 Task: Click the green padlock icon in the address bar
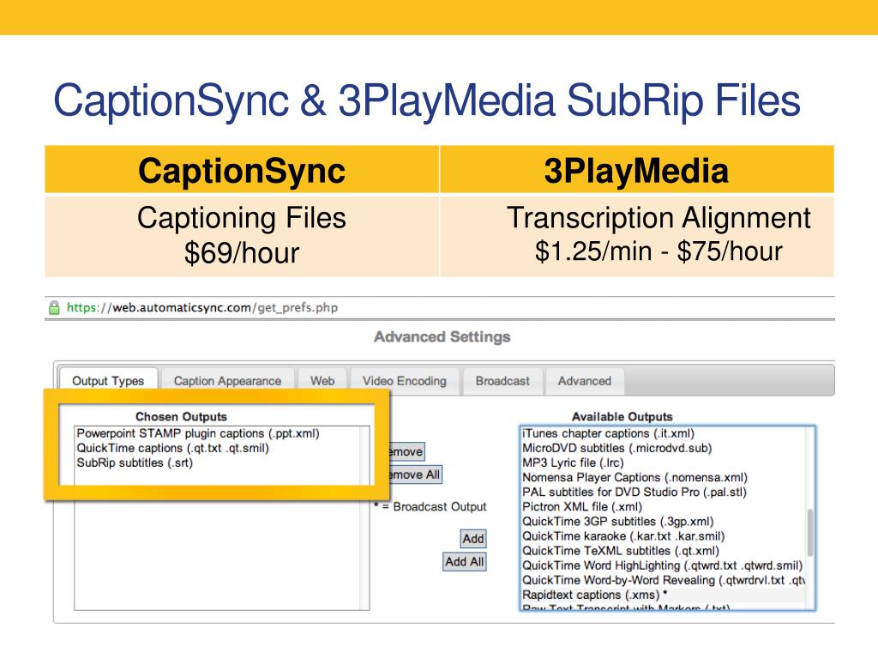(x=54, y=308)
